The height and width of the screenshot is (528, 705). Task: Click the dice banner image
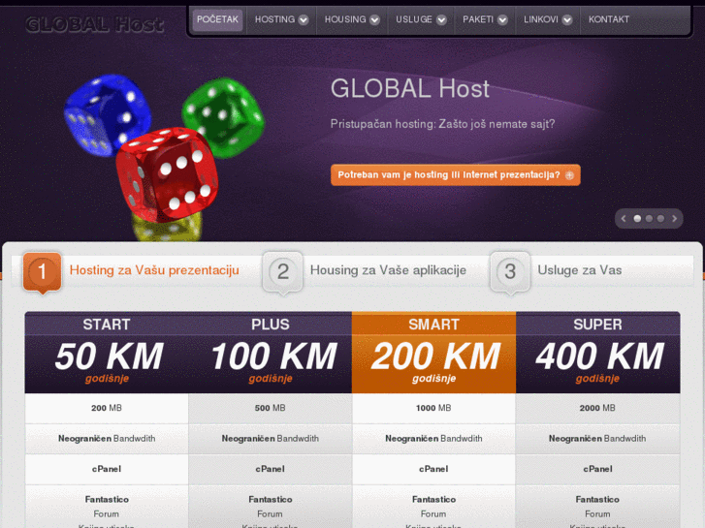coord(164,157)
